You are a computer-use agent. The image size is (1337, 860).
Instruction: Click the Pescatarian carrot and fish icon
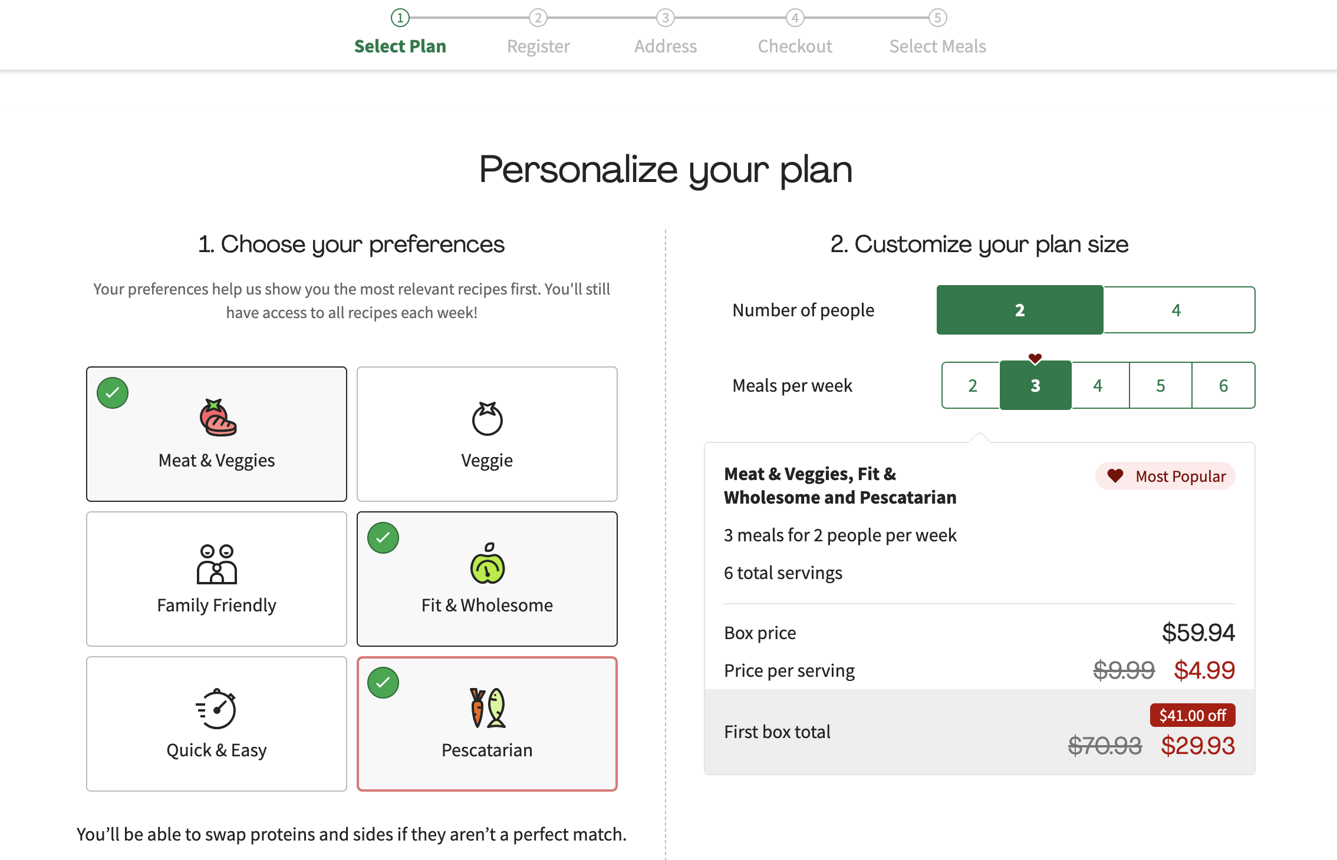(487, 708)
